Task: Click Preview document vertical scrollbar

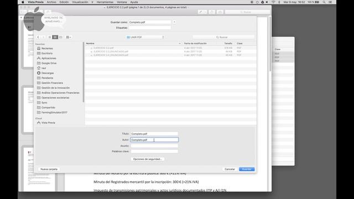Action: [270, 44]
